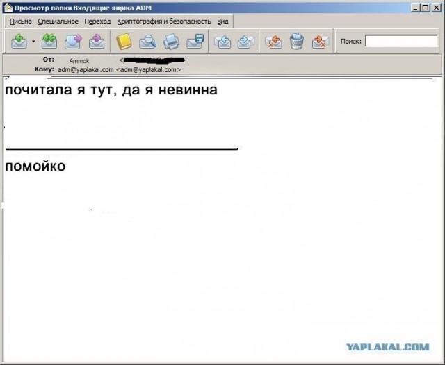Viewport: 445px width, 365px height.
Task: Click the Forward message icon
Action: 73,42
